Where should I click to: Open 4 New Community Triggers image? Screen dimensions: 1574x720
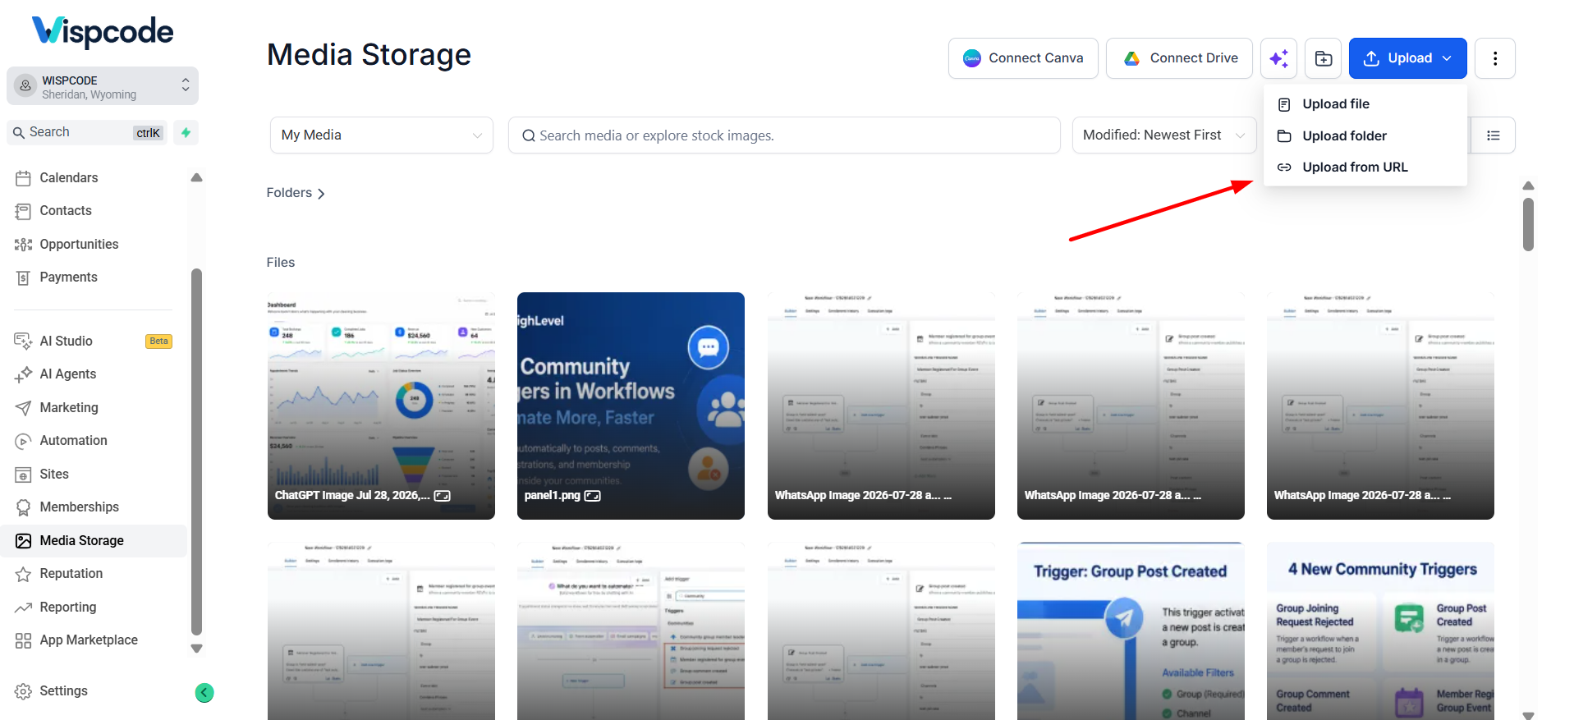(x=1380, y=631)
